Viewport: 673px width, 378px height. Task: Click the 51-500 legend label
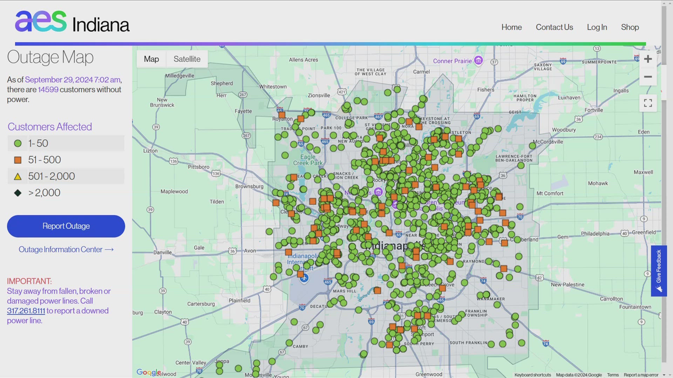pos(45,160)
